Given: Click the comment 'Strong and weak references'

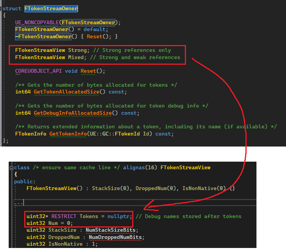Looking at the screenshot, I should tap(135, 58).
